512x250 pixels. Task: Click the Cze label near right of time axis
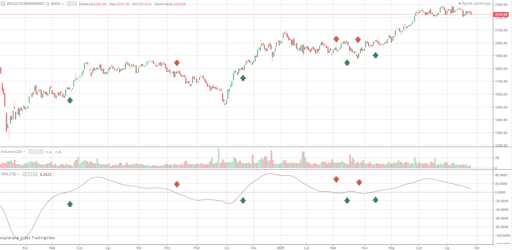(x=419, y=248)
